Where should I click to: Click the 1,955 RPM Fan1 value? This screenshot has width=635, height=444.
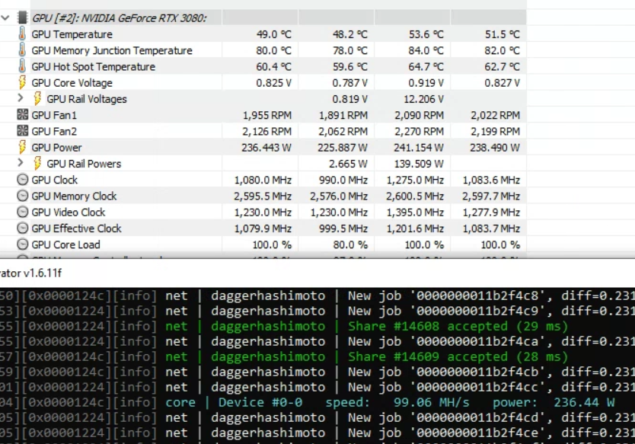267,116
